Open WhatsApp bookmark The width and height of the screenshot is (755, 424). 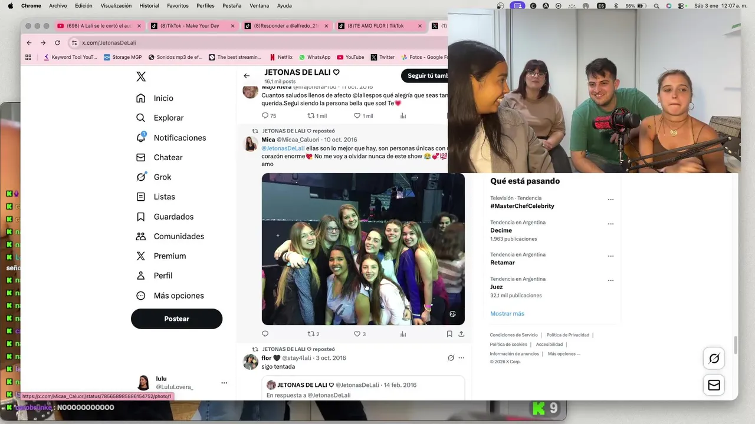tap(314, 57)
